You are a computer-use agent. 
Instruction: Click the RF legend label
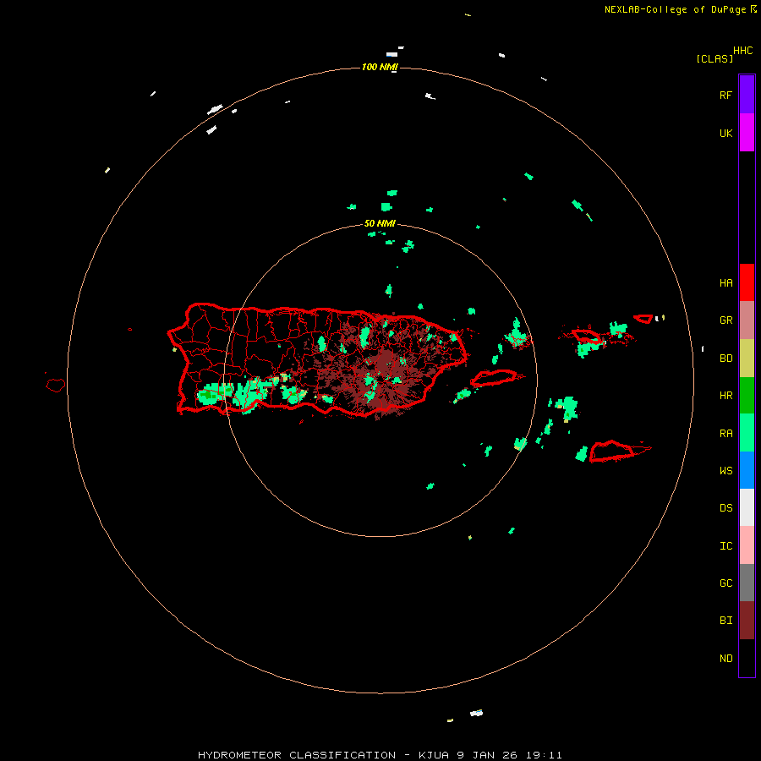tap(725, 95)
